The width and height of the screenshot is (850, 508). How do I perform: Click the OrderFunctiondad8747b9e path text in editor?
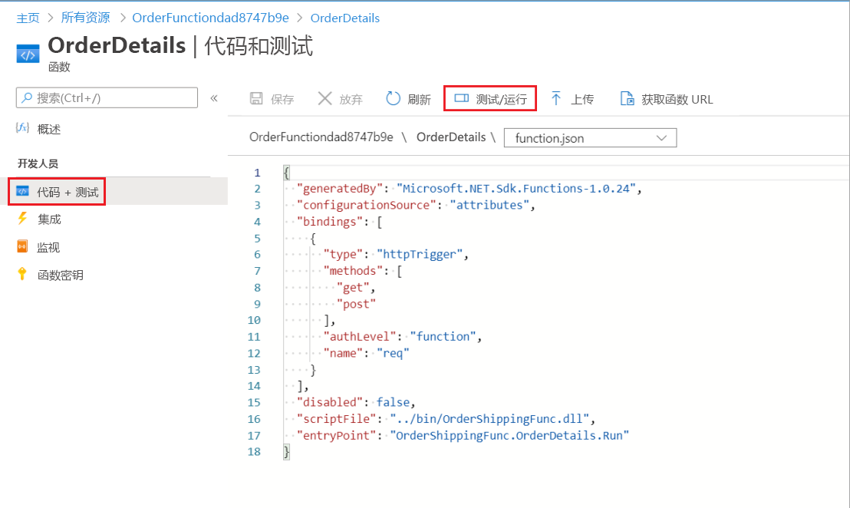click(321, 137)
